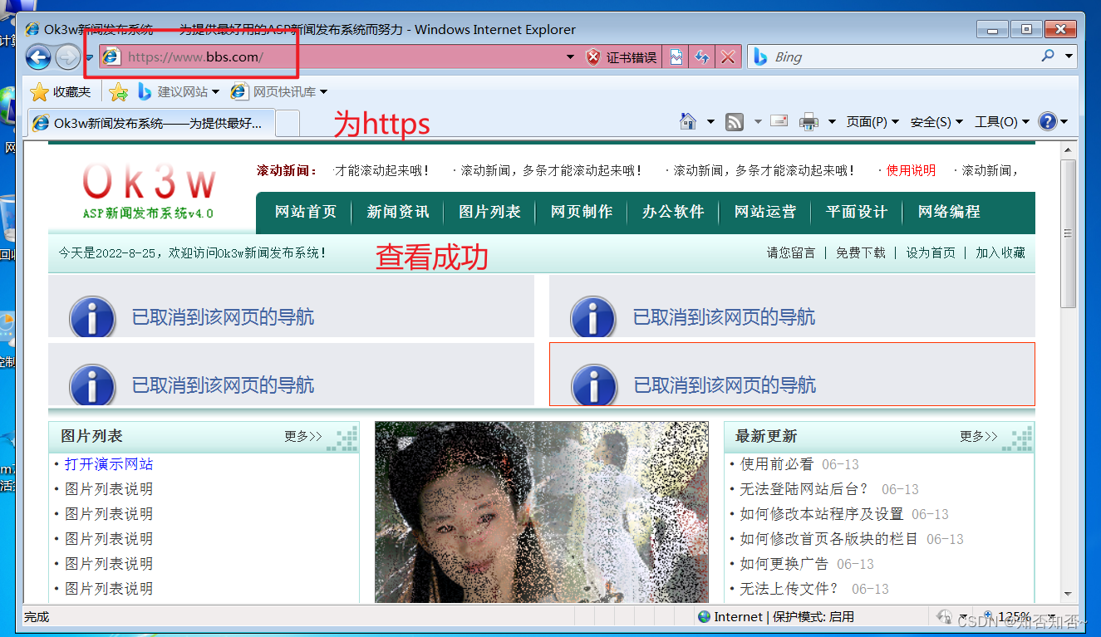Click the Compatibility View icon
The image size is (1101, 637).
click(675, 56)
